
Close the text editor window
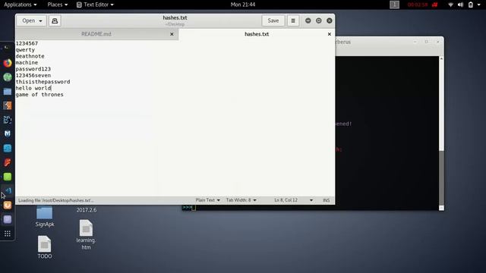329,20
